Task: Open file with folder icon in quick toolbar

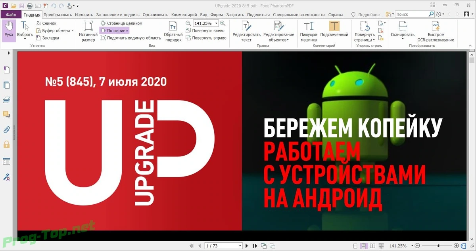Action: pos(13,6)
